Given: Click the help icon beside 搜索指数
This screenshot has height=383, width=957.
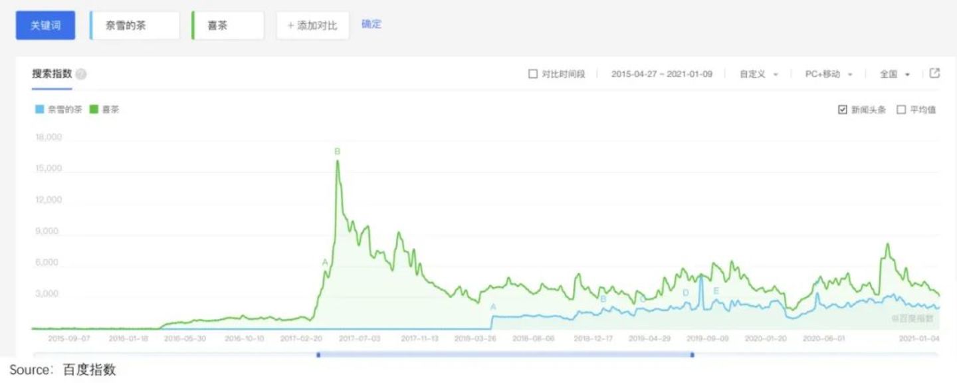Looking at the screenshot, I should (x=81, y=74).
